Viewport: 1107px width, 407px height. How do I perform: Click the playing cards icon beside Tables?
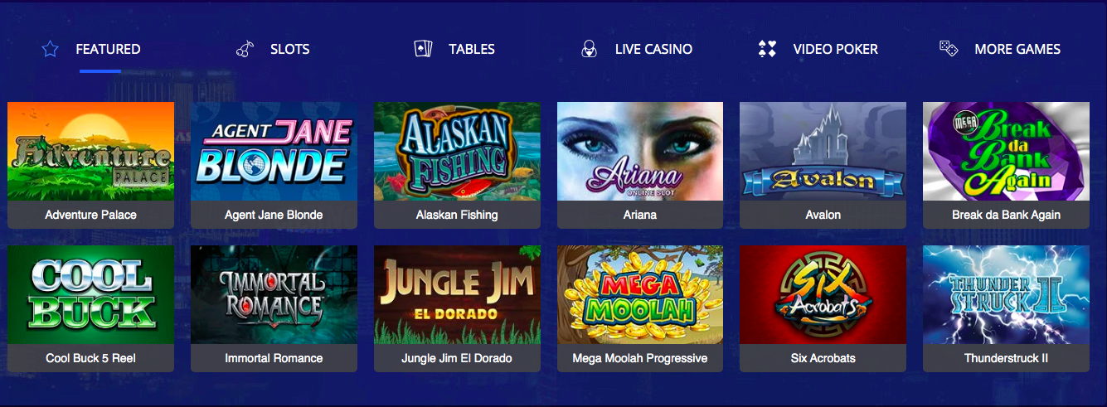click(423, 49)
